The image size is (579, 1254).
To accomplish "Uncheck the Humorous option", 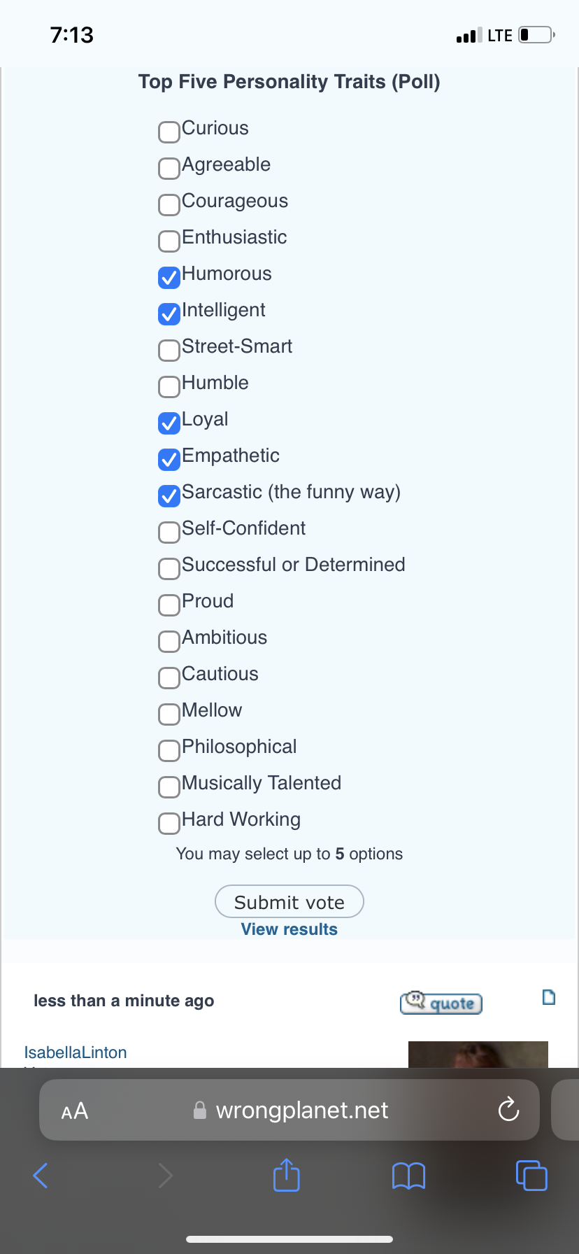I will click(x=169, y=277).
